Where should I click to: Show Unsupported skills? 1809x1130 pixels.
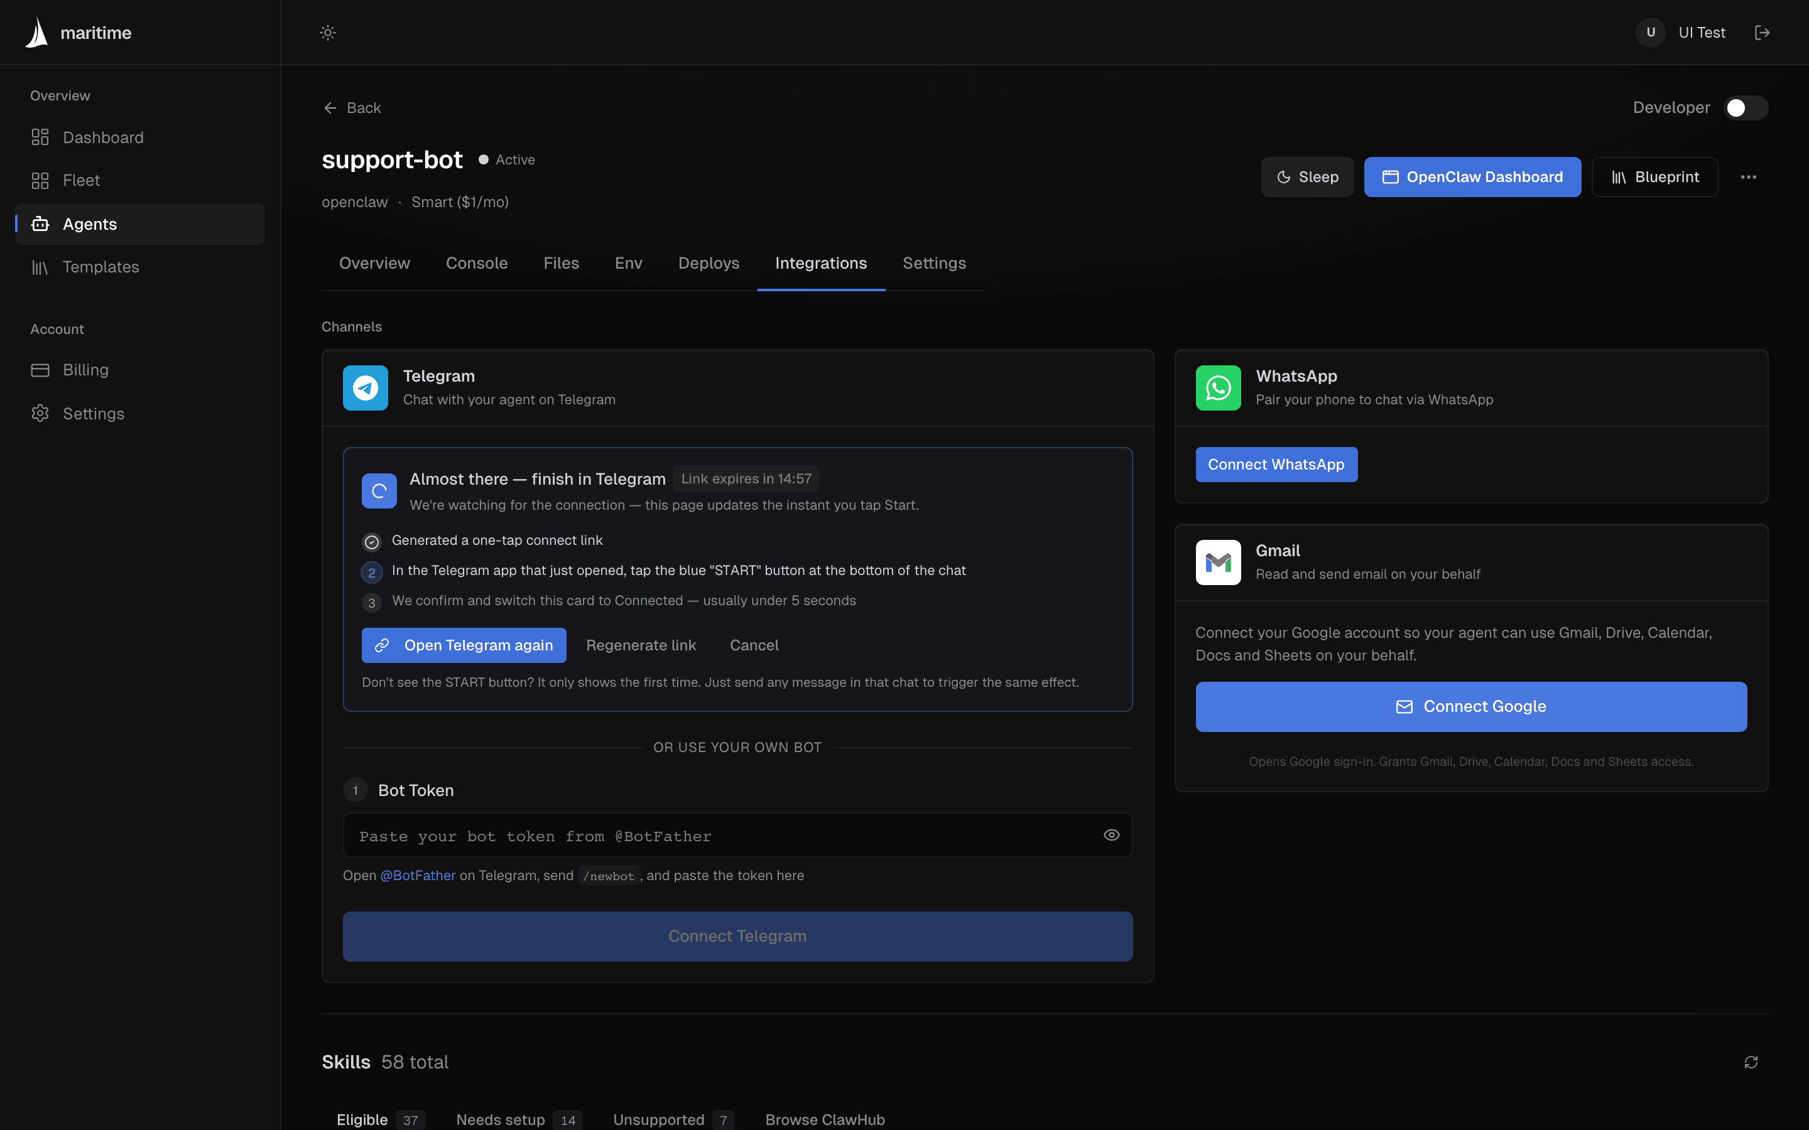coord(673,1119)
